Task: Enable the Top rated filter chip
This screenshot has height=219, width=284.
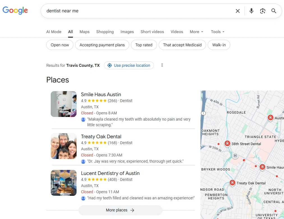Action: click(x=144, y=45)
